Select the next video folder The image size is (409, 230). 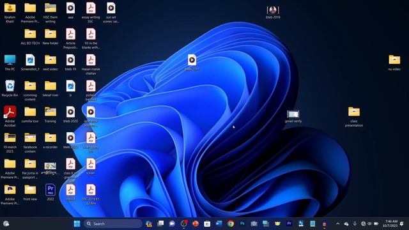tap(50, 63)
